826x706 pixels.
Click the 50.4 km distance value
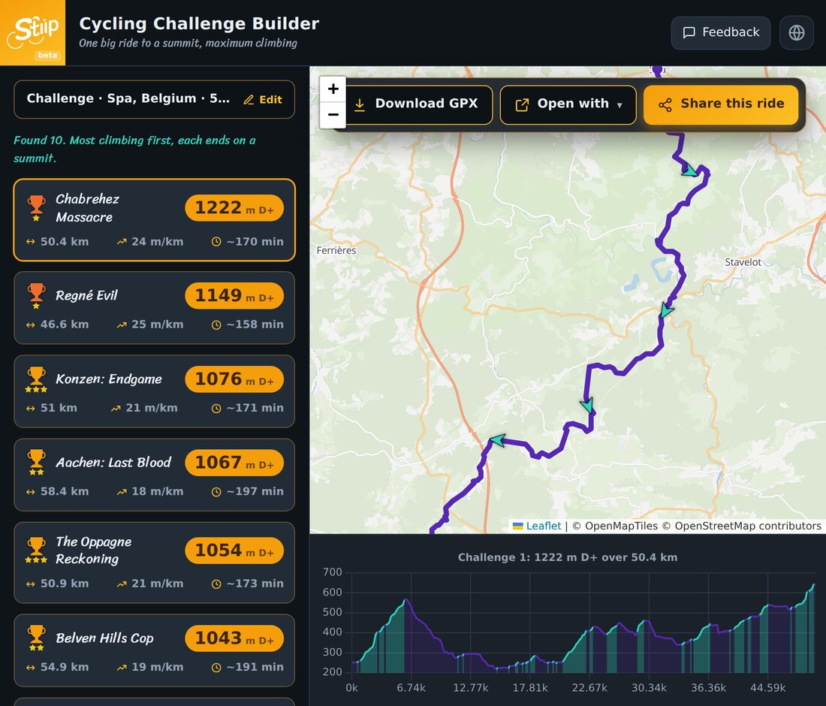coord(65,241)
